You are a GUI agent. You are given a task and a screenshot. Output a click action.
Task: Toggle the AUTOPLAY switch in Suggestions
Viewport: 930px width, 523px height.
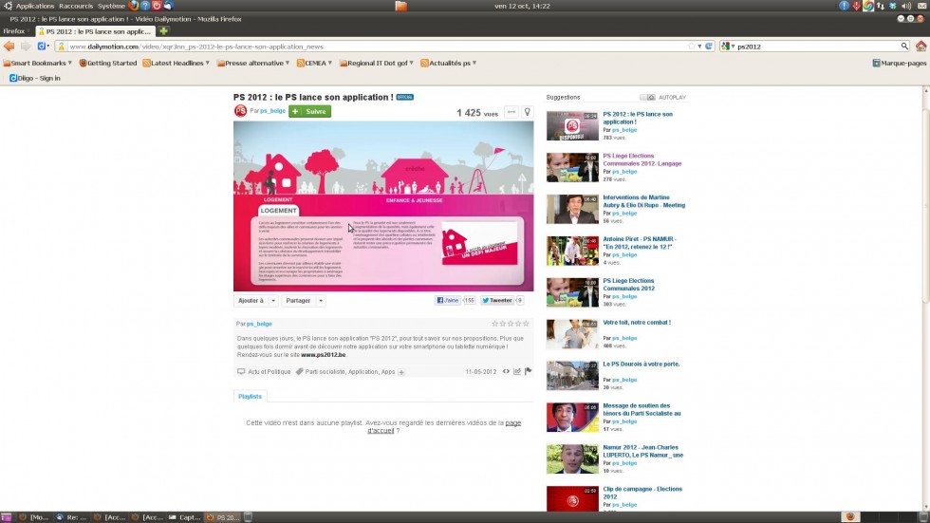pos(647,97)
